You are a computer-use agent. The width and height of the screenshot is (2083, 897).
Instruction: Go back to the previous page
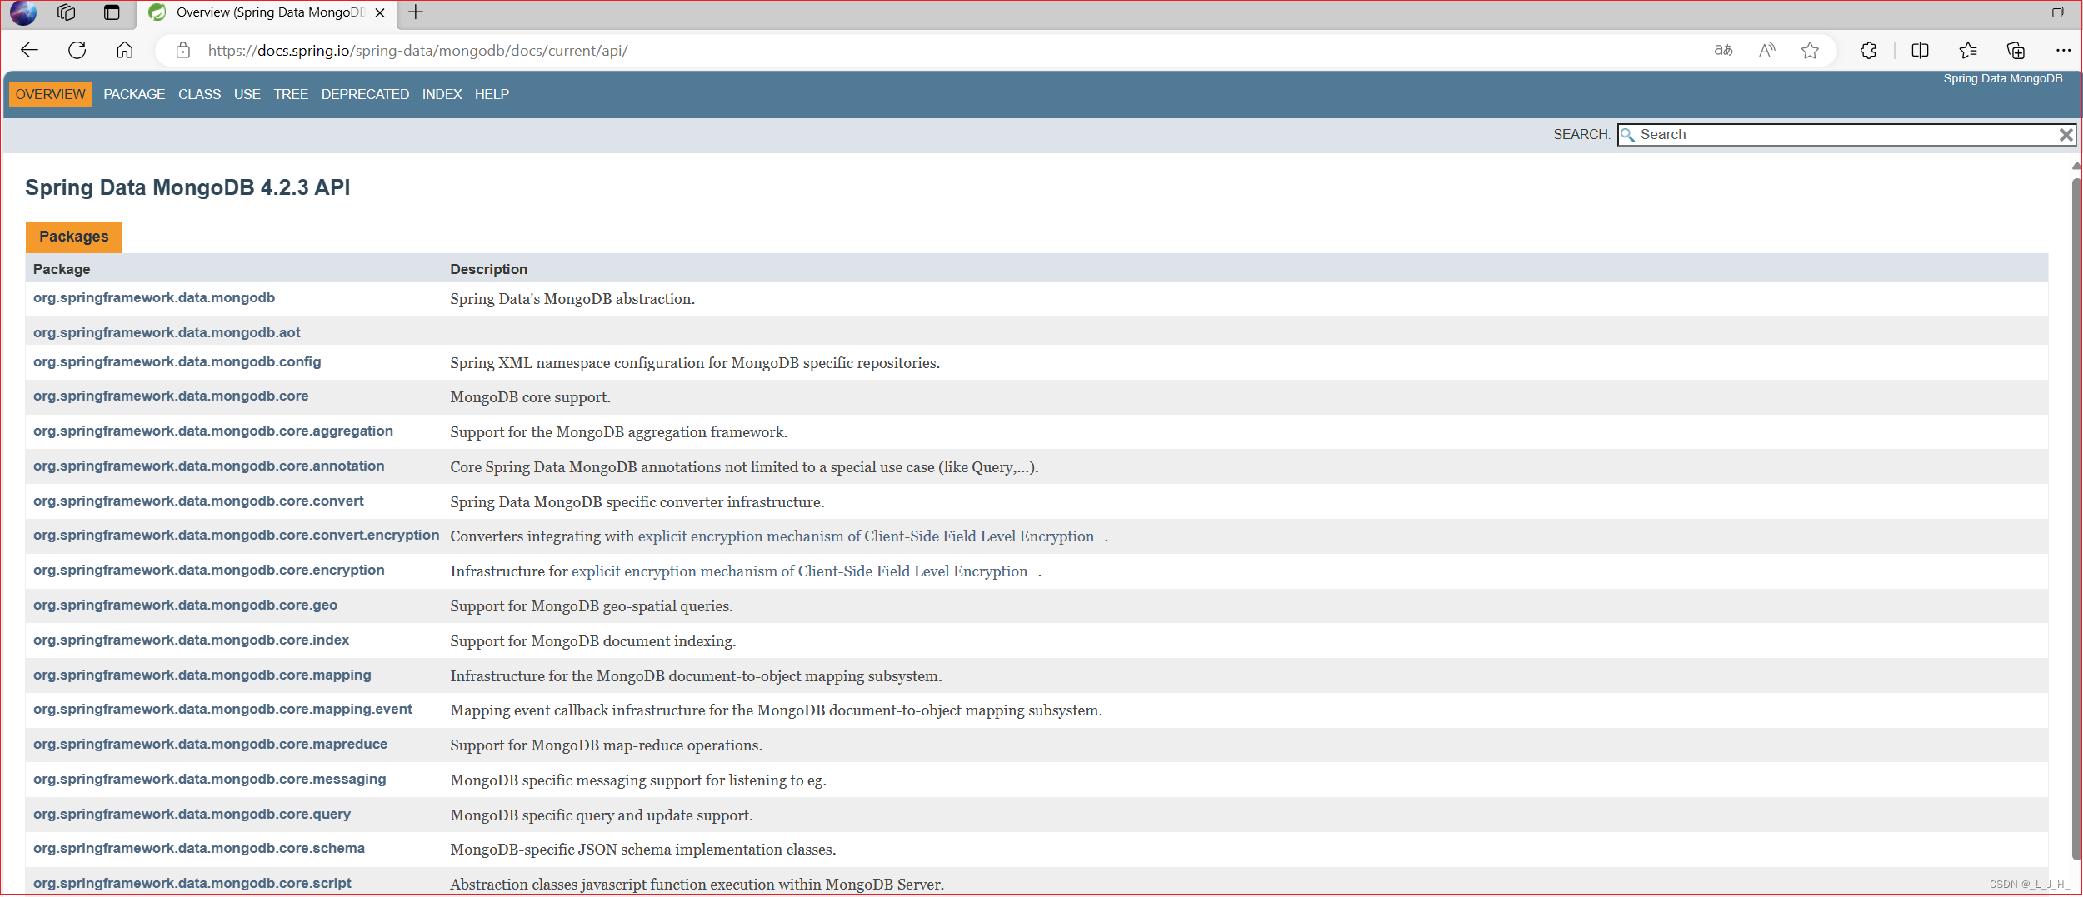(30, 51)
